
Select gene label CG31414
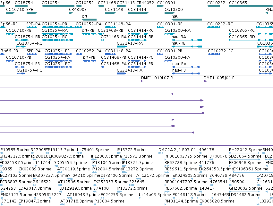pos(137,9)
